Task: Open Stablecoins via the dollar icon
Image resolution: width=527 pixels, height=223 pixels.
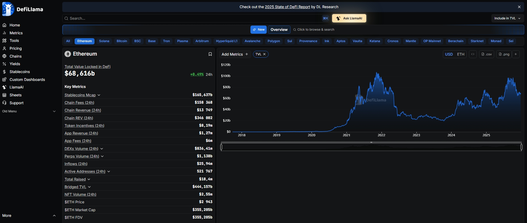Action: click(x=4, y=72)
